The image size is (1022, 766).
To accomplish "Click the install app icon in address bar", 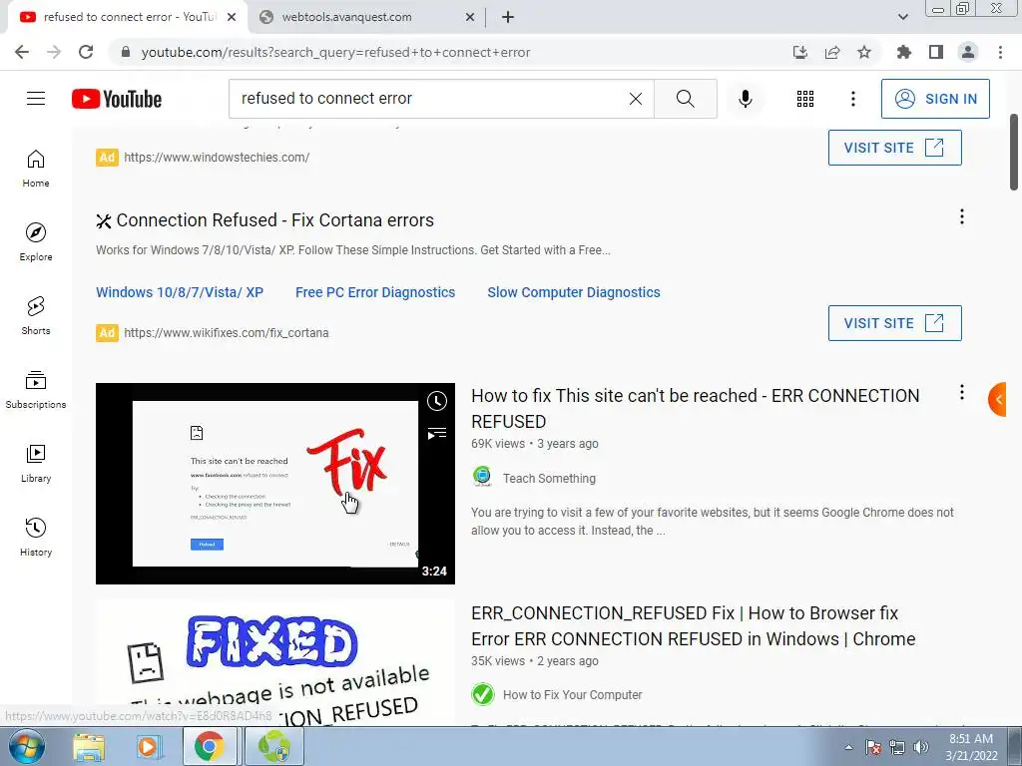I will [x=800, y=52].
